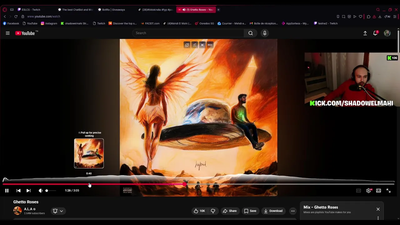Close the Mix - Ghetto Roses panel

pyautogui.click(x=378, y=209)
